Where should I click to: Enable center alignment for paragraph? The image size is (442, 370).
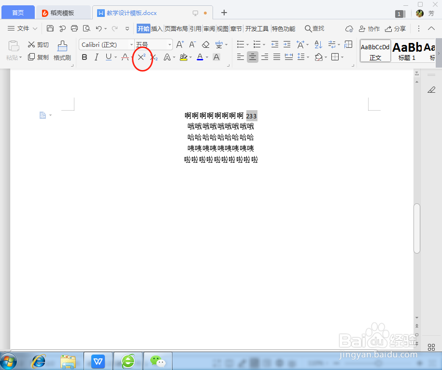tap(252, 57)
